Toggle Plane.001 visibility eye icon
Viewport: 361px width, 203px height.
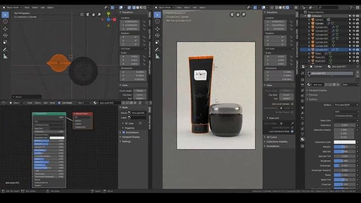354,58
